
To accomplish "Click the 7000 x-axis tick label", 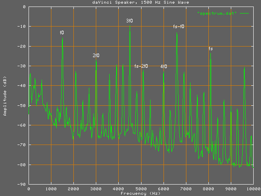I will click(186, 189).
